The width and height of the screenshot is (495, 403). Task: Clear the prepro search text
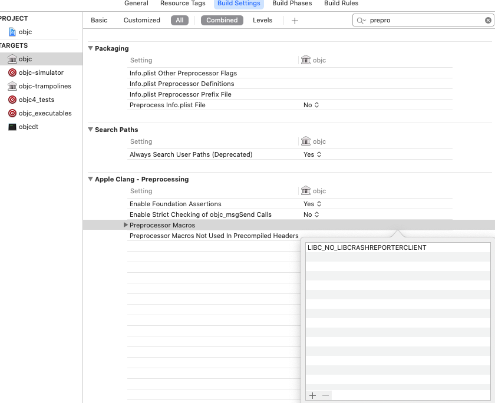coord(488,21)
